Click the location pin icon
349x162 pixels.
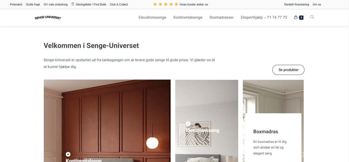pyautogui.click(x=73, y=4)
